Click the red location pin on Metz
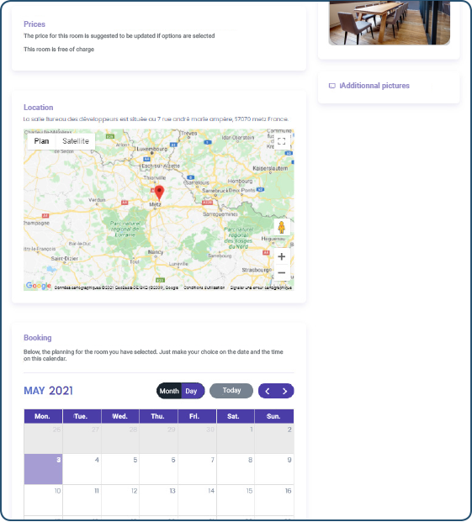 pyautogui.click(x=160, y=192)
